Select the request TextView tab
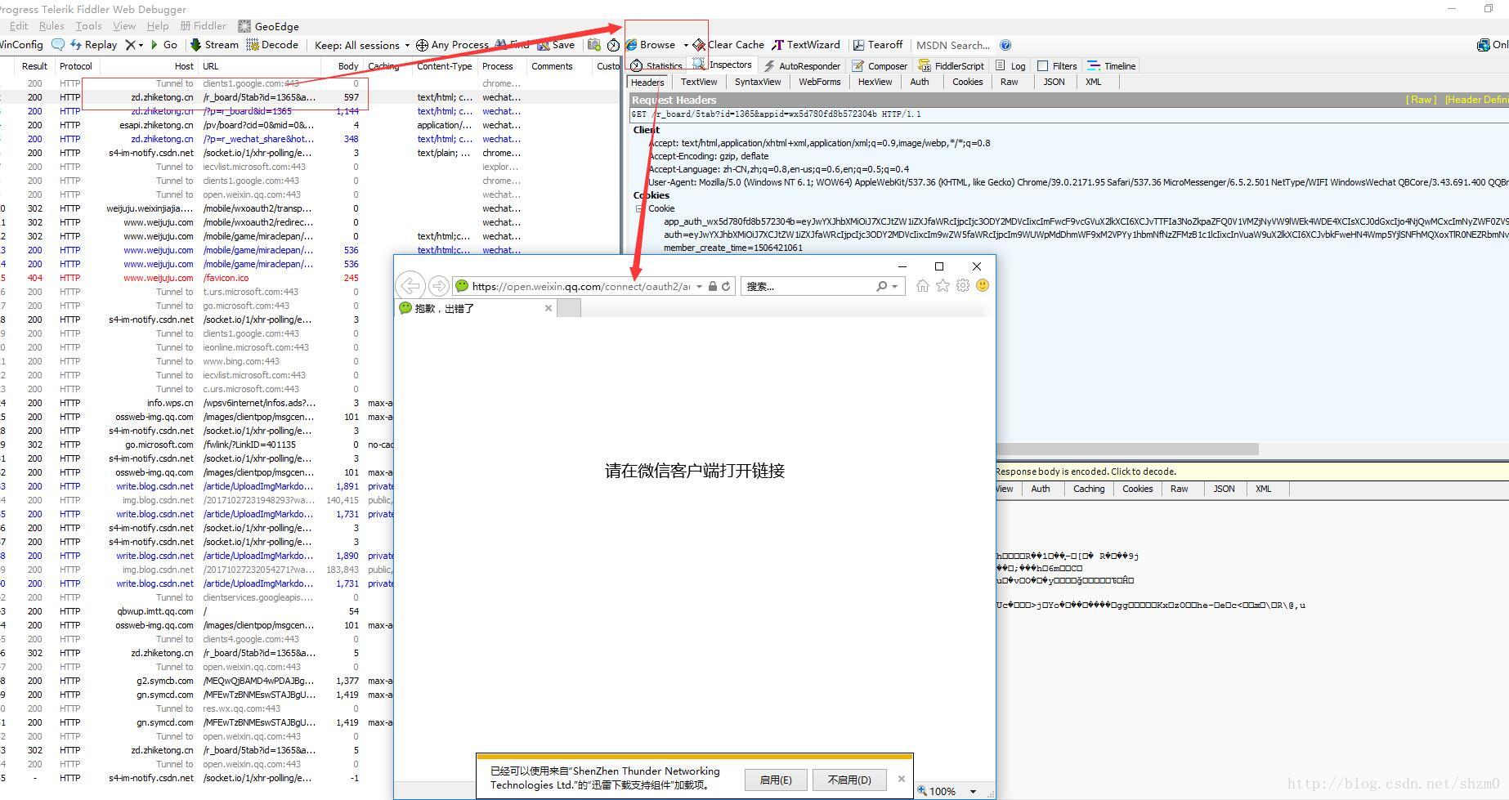1509x800 pixels. (x=699, y=82)
